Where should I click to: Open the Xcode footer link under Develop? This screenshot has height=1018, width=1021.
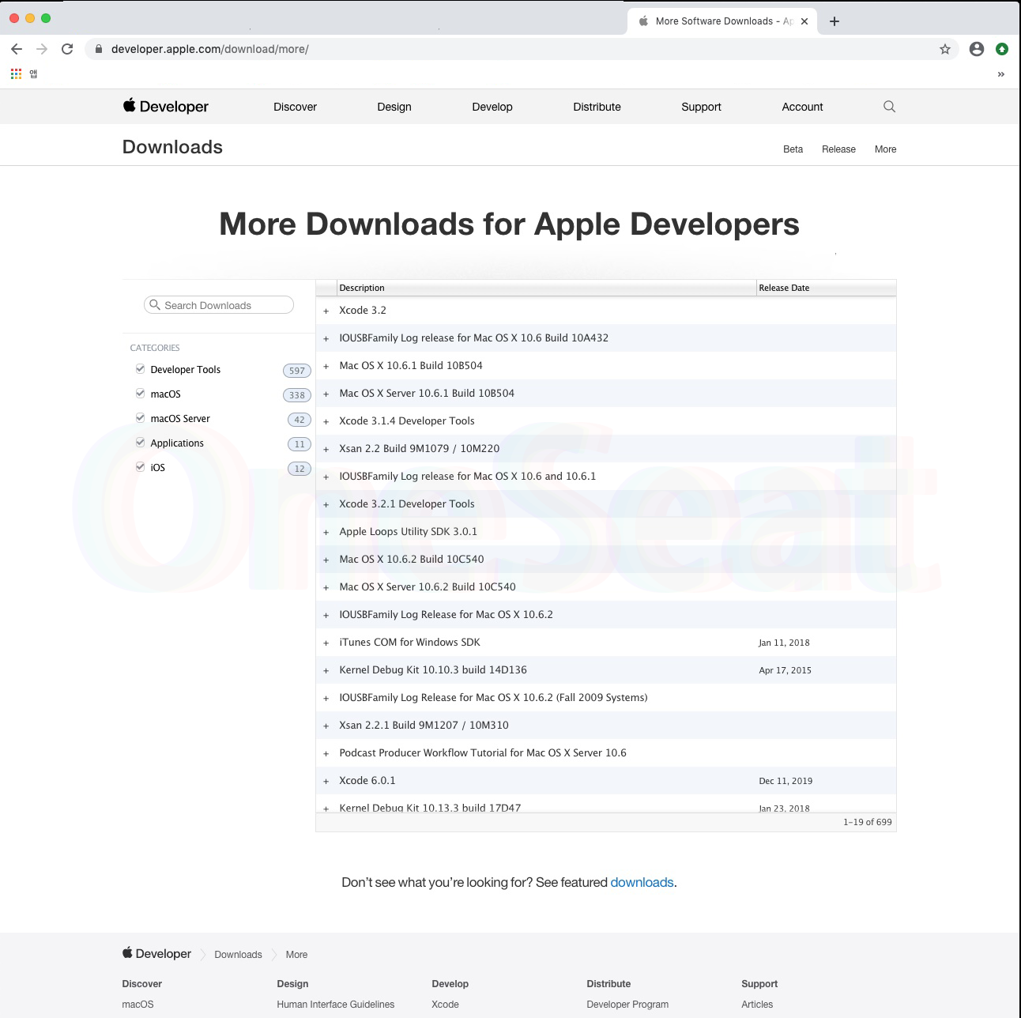coord(445,1005)
